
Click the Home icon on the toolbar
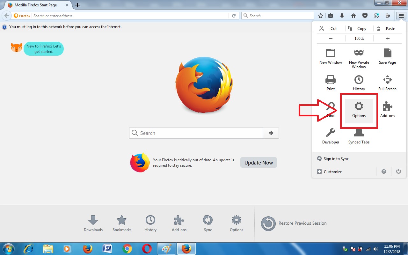pyautogui.click(x=353, y=15)
